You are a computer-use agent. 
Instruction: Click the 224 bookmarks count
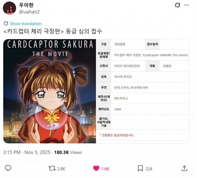click(149, 169)
